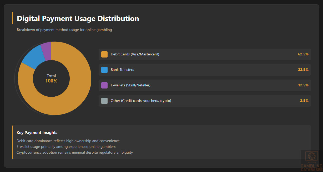Viewport: 323px width, 172px height.
Task: Toggle the Bank Transfers legend row
Action: pos(205,70)
